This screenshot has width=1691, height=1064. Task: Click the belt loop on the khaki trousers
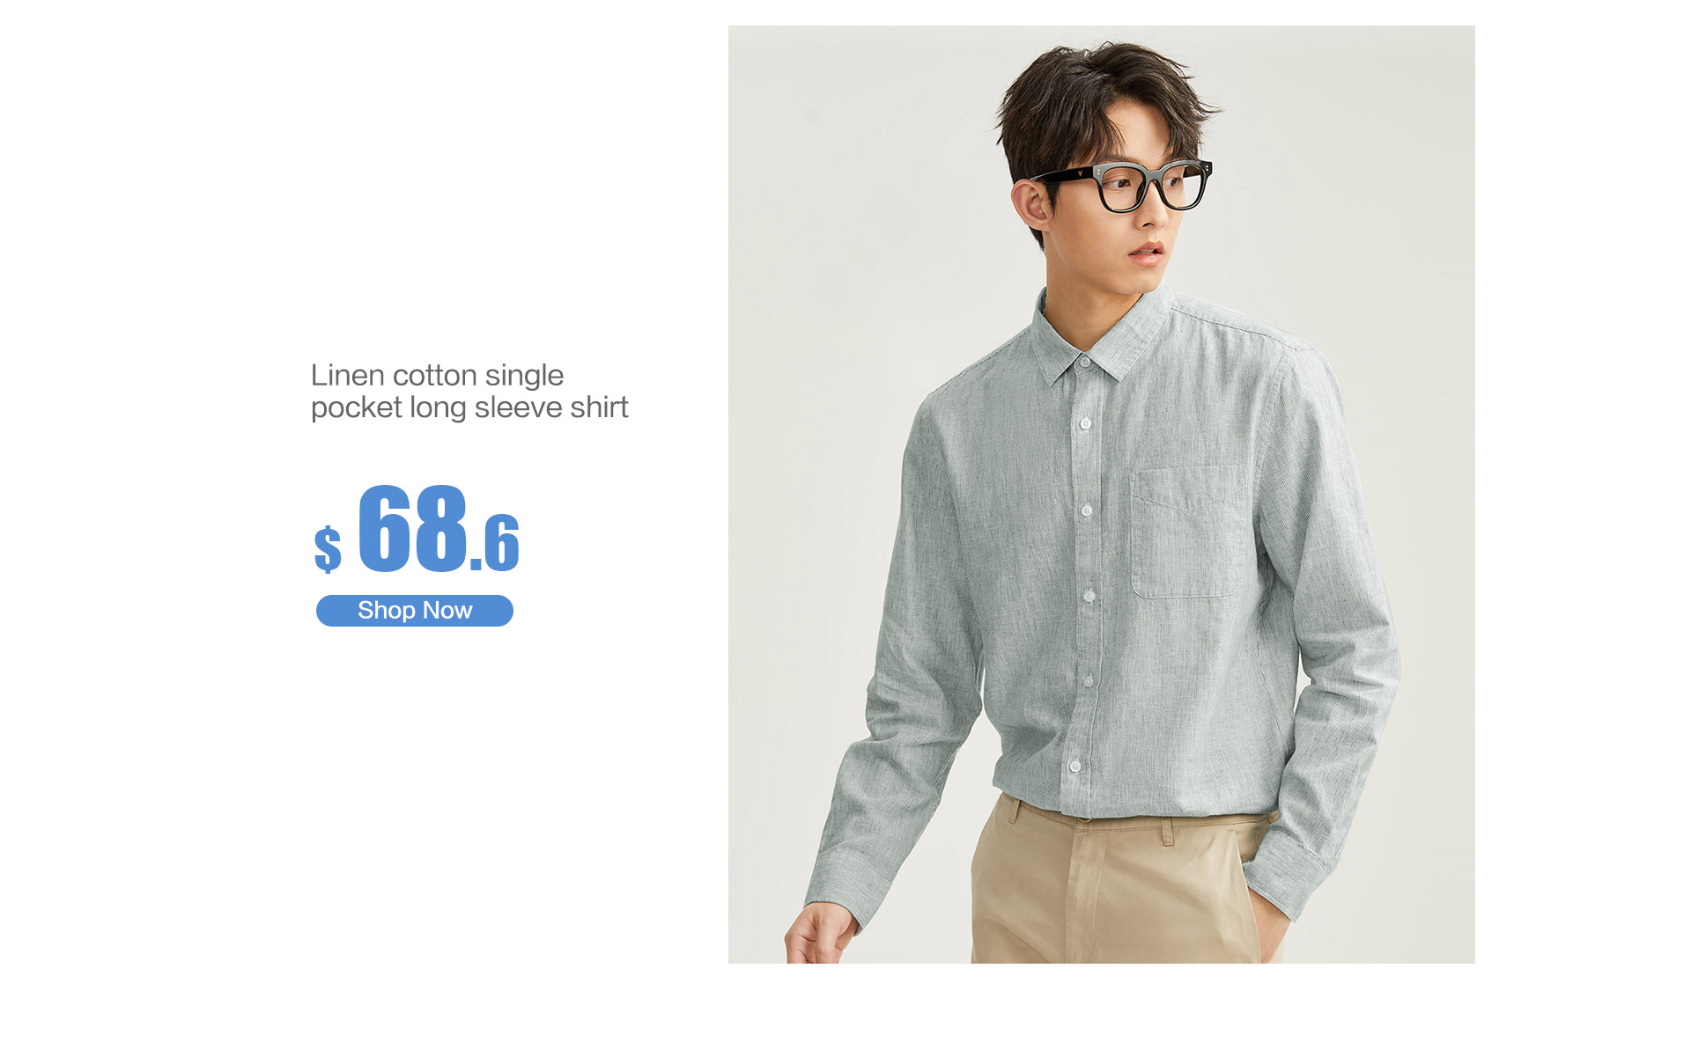pos(1168,832)
